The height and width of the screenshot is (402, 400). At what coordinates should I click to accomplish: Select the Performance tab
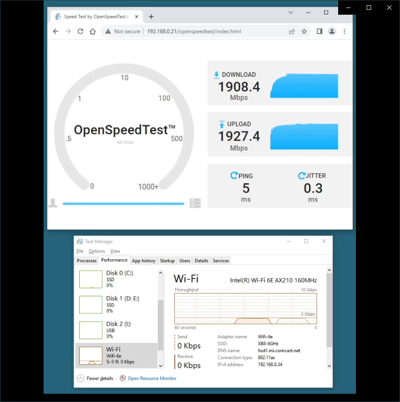pyautogui.click(x=114, y=260)
